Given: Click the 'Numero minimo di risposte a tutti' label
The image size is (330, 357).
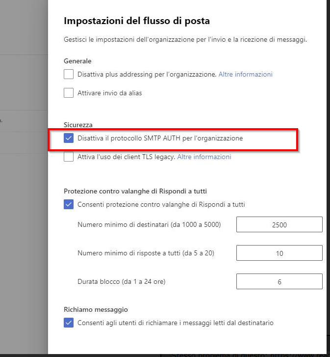Looking at the screenshot, I should click(x=146, y=253).
